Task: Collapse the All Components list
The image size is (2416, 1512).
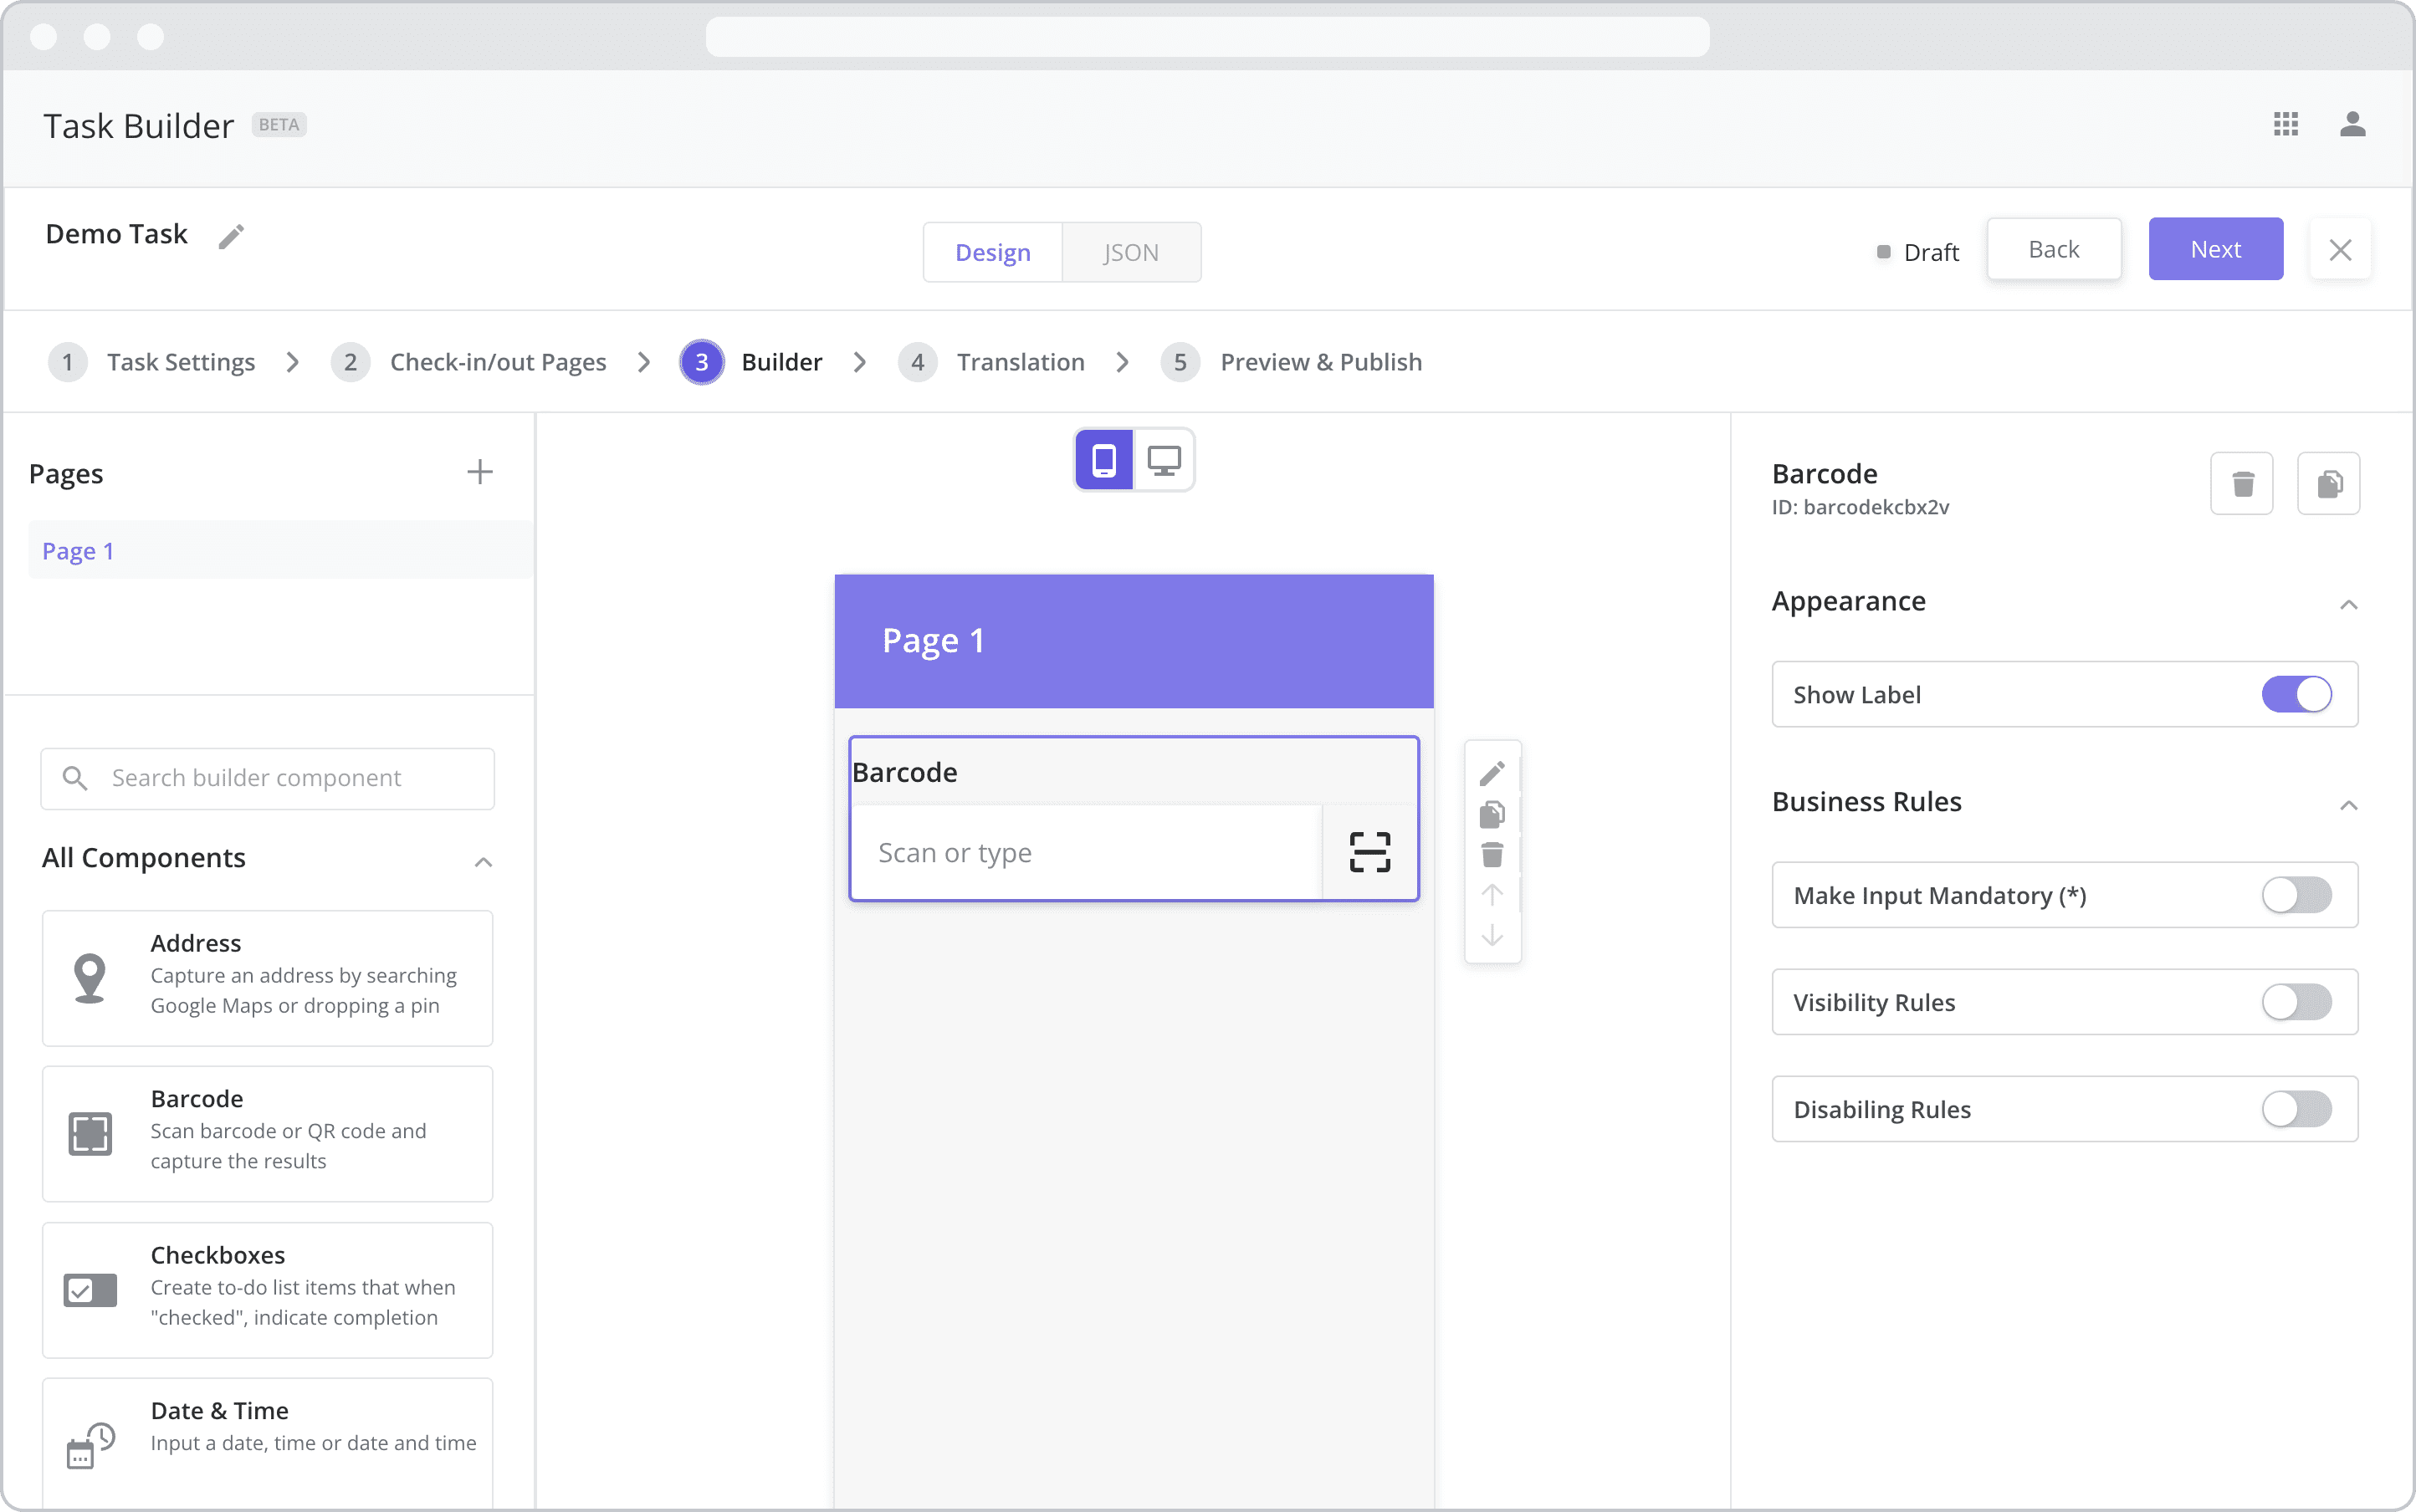Action: [484, 861]
